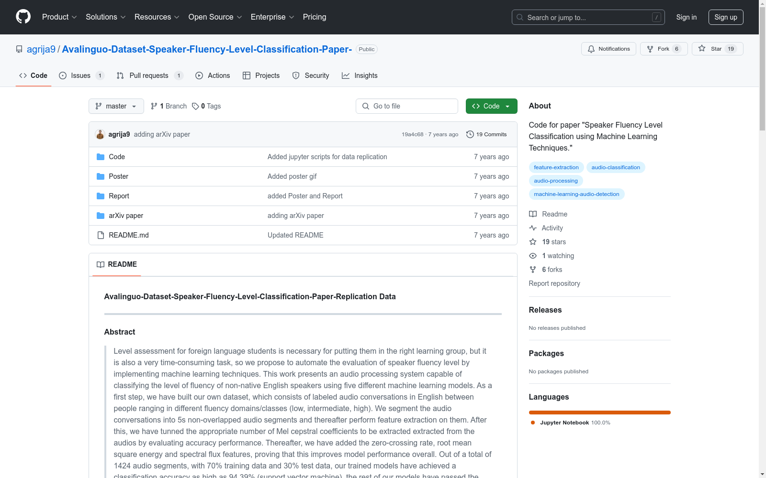Click the book icon beside Readme
Screen dimensions: 766x478
tap(533, 214)
